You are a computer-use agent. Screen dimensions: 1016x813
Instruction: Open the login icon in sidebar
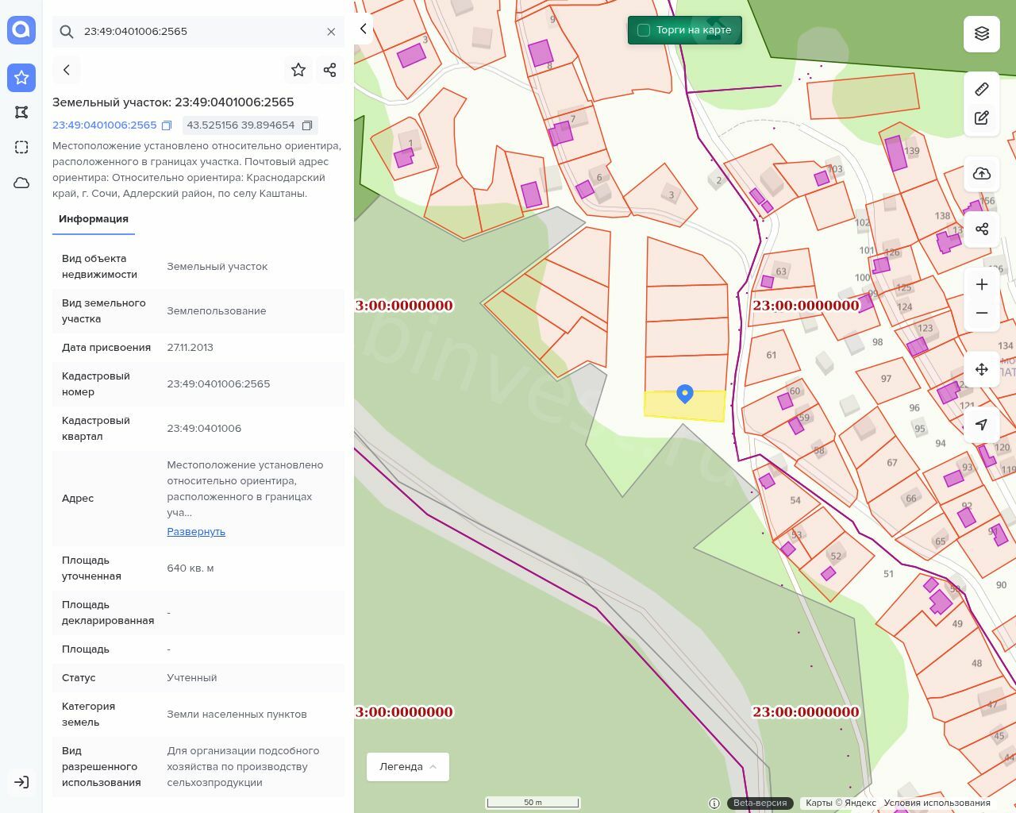click(21, 782)
